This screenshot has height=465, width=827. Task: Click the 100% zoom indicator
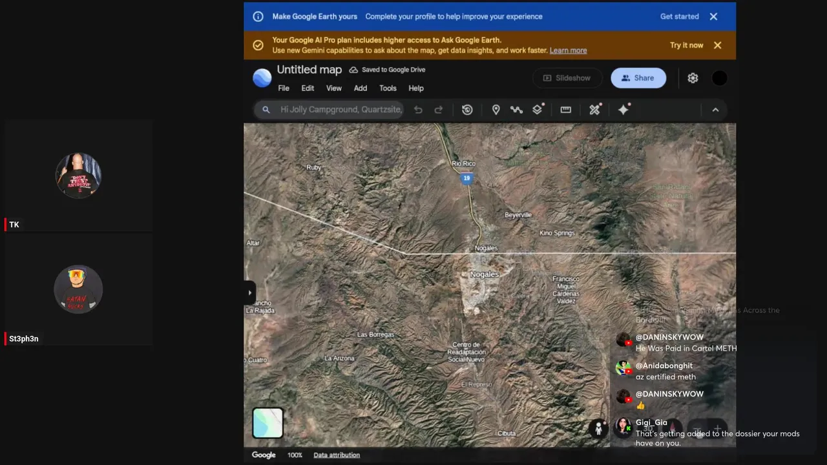click(x=295, y=455)
